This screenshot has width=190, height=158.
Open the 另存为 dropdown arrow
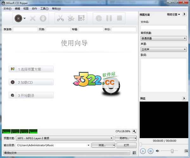pos(136,138)
